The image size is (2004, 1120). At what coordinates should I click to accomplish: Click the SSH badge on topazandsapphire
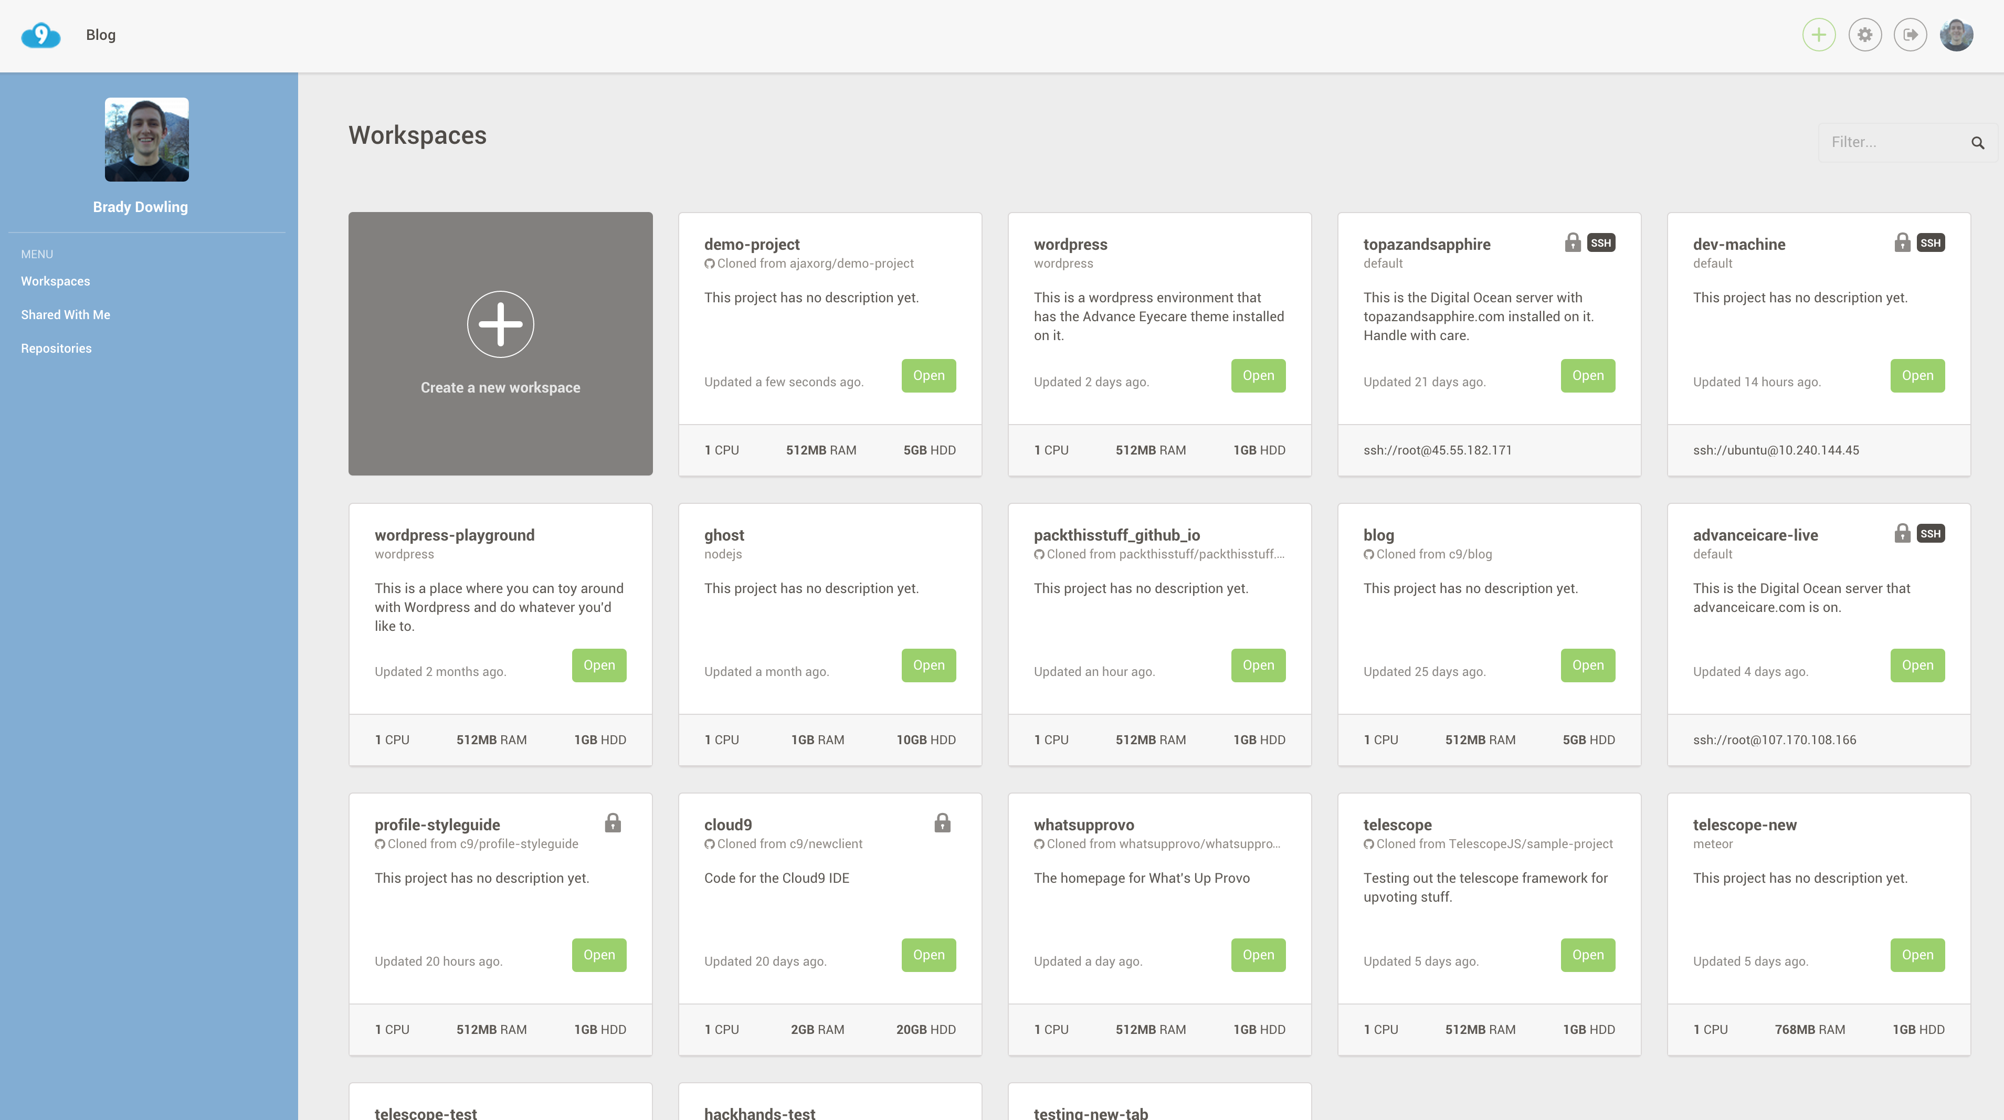tap(1601, 242)
